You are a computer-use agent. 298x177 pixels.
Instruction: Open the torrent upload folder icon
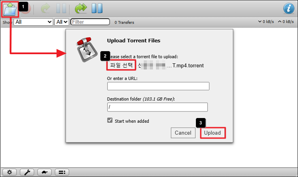pyautogui.click(x=10, y=9)
